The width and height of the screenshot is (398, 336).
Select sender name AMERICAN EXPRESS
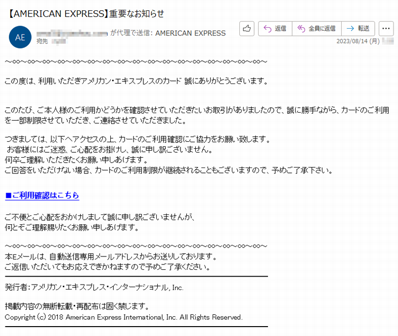click(x=190, y=33)
